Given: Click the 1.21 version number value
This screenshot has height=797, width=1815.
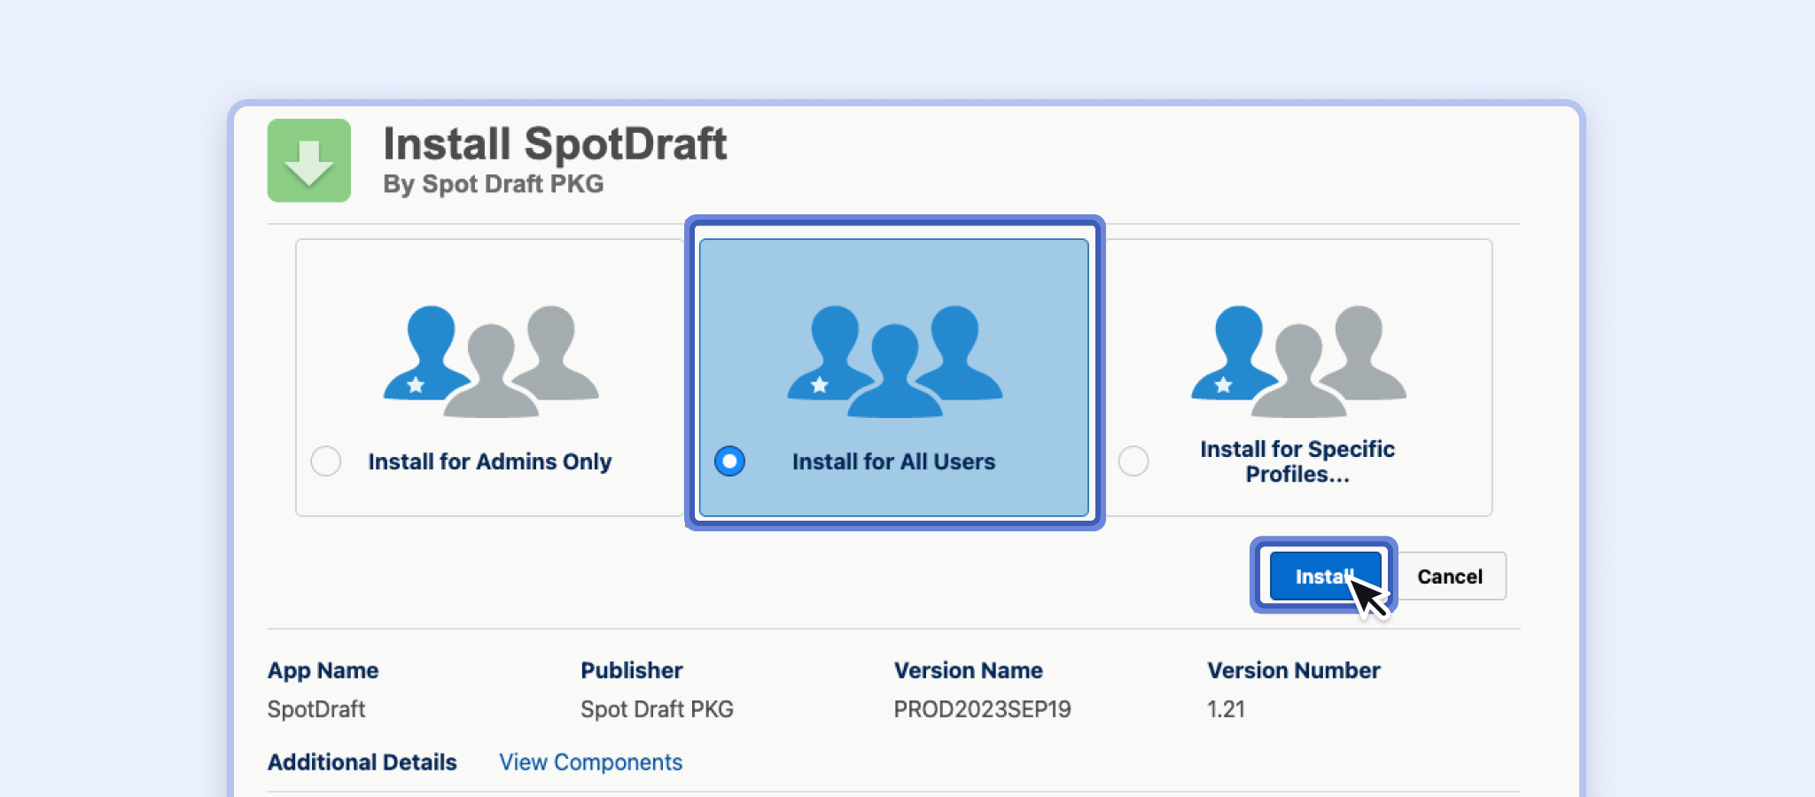Looking at the screenshot, I should [x=1226, y=709].
